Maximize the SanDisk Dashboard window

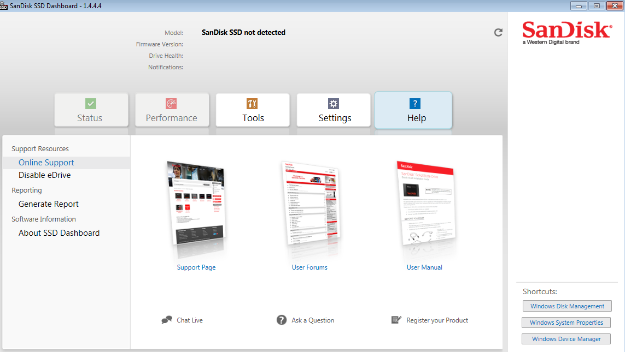597,5
